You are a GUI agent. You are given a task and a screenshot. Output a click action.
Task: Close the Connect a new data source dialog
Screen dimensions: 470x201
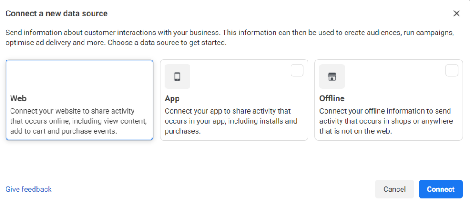(456, 13)
